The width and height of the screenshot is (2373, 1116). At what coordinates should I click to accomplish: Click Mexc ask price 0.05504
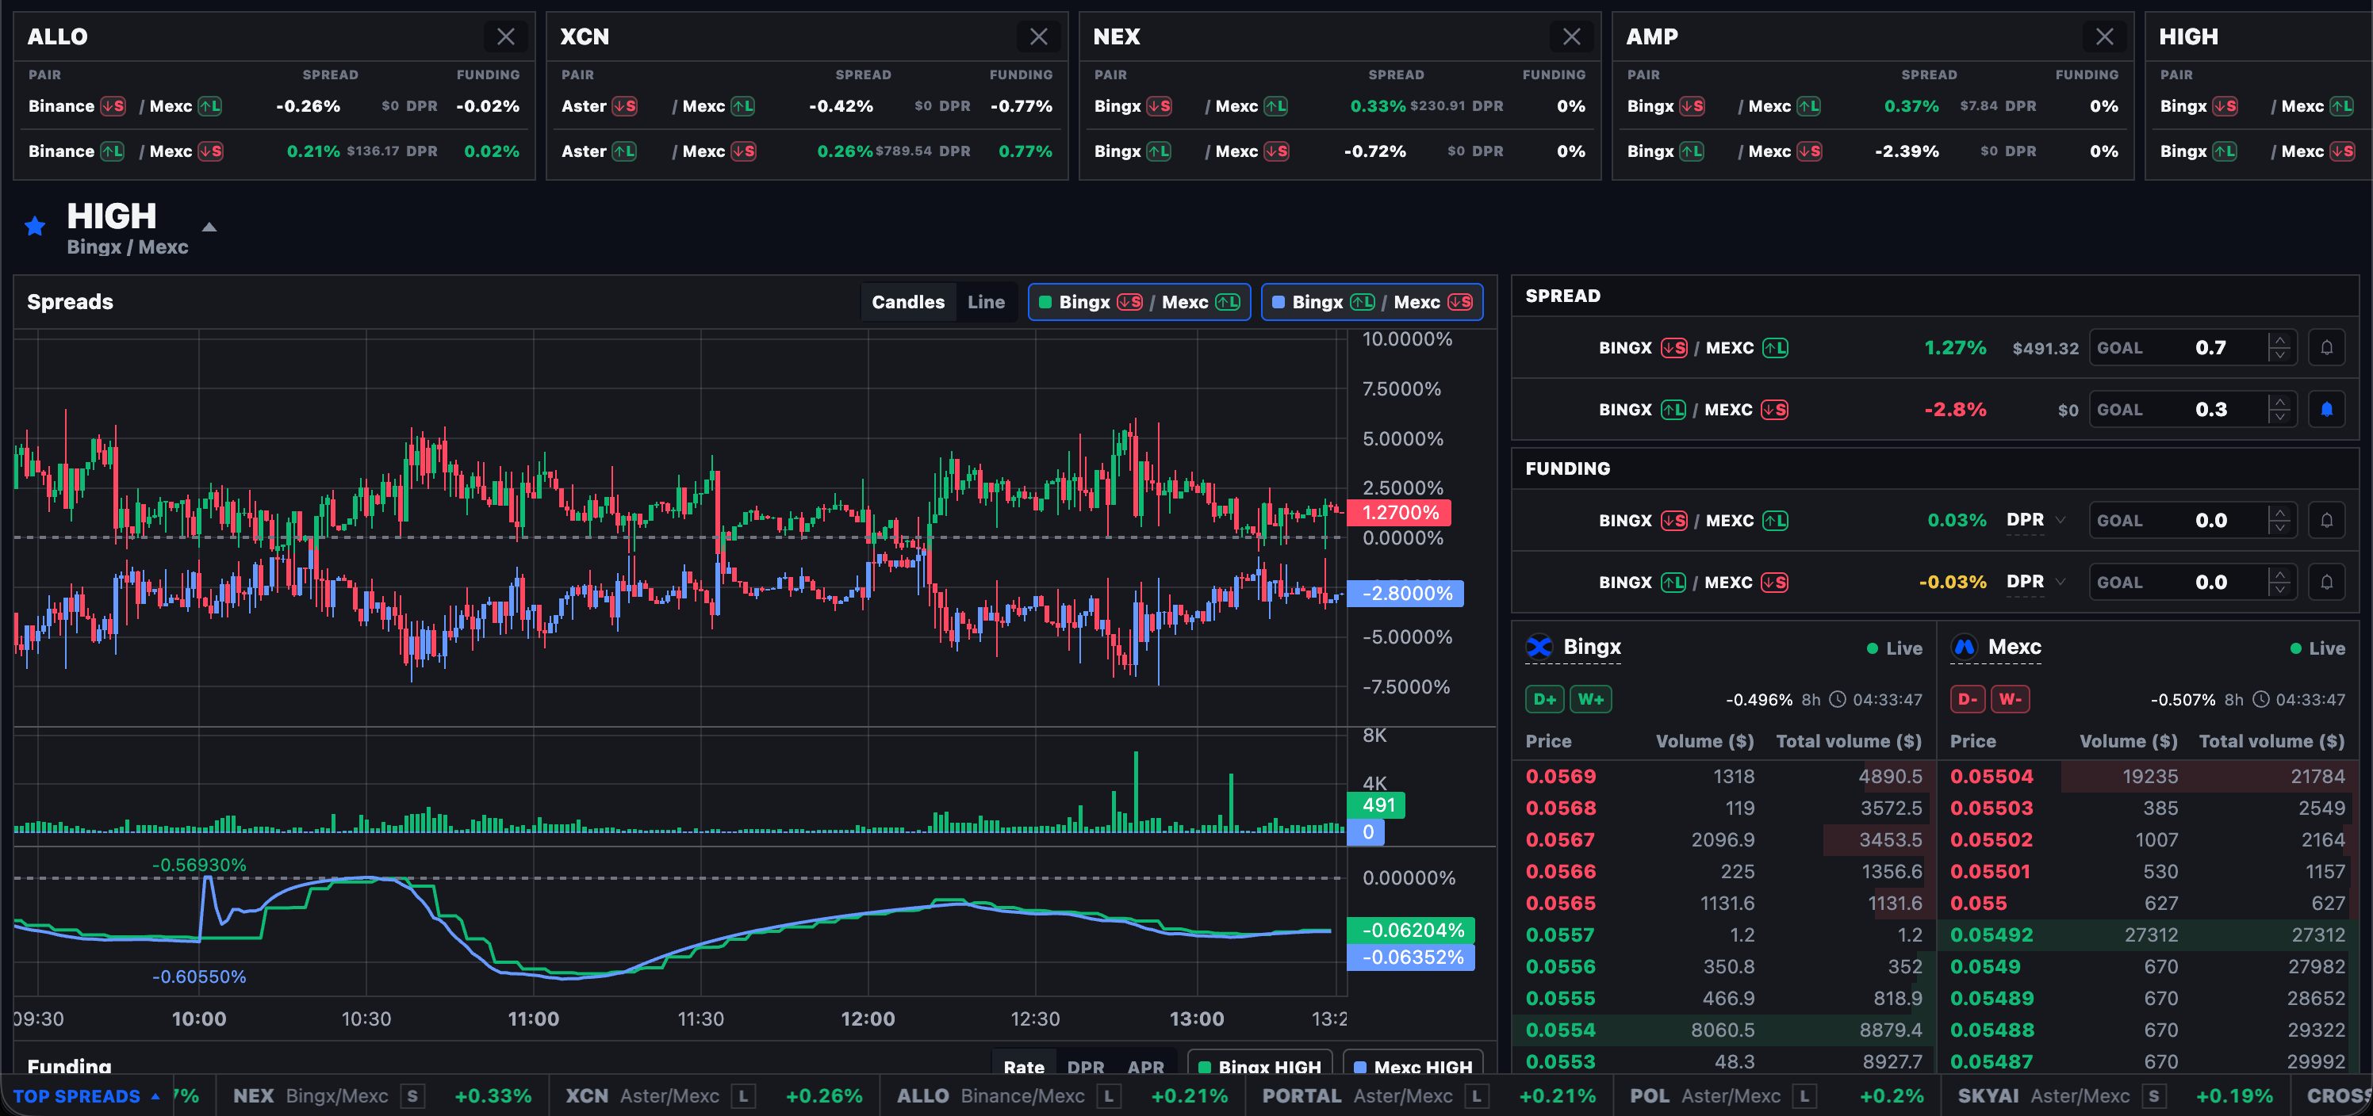pos(1991,776)
